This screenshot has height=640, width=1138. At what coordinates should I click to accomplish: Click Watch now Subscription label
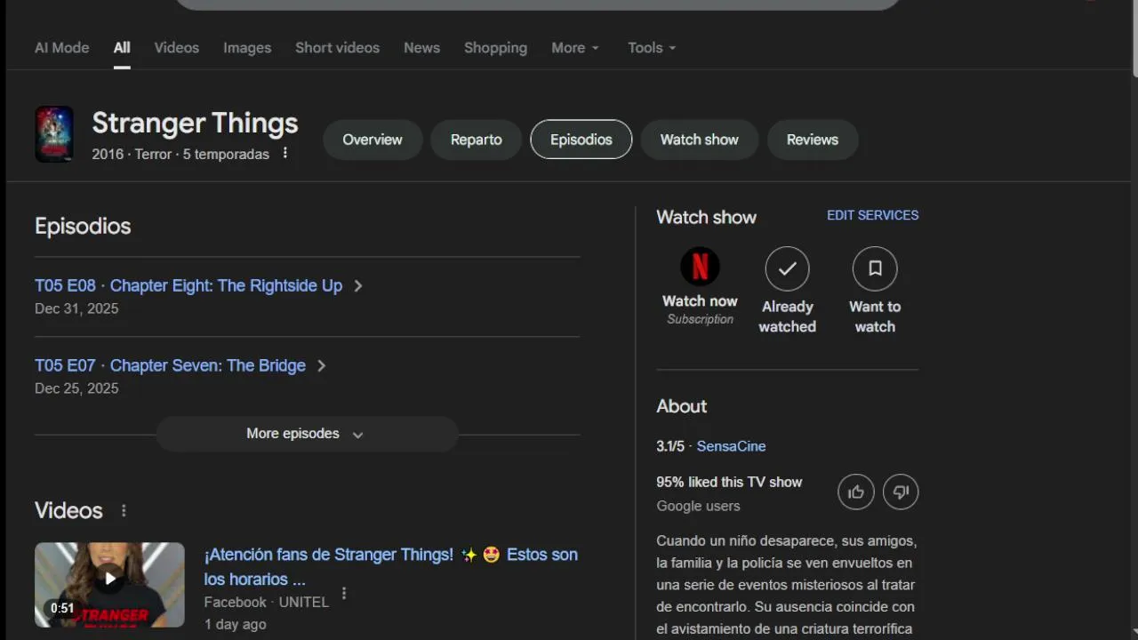[x=700, y=309]
